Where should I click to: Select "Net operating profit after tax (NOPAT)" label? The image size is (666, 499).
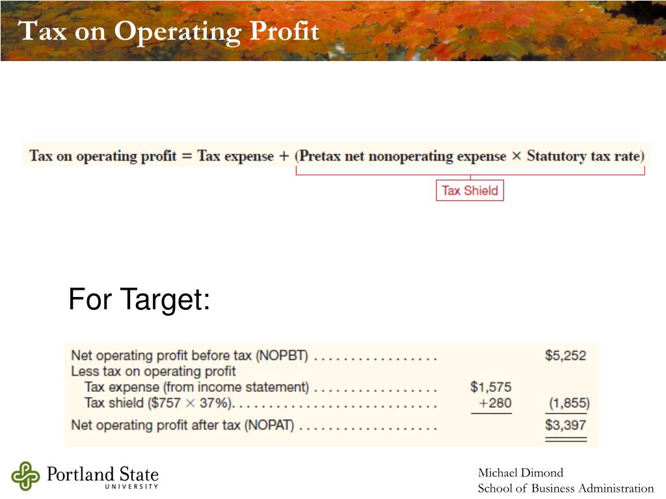183,425
